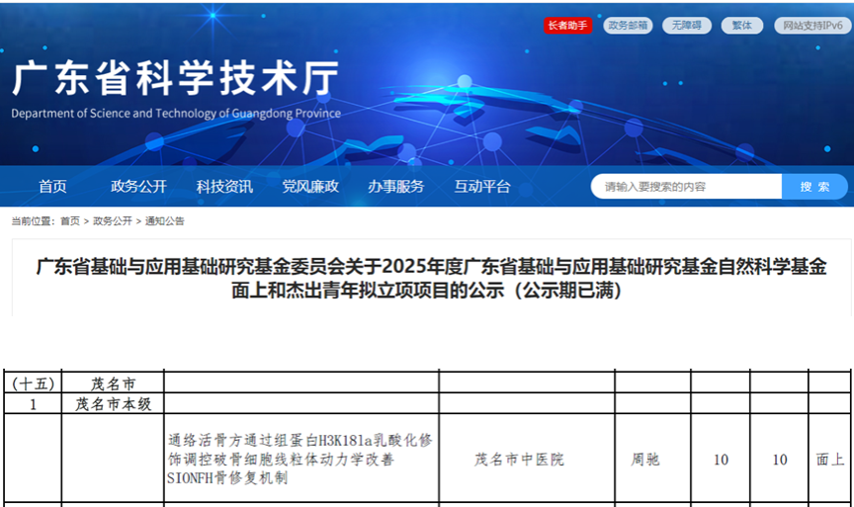Click 通知公告 in the breadcrumb

tap(164, 221)
